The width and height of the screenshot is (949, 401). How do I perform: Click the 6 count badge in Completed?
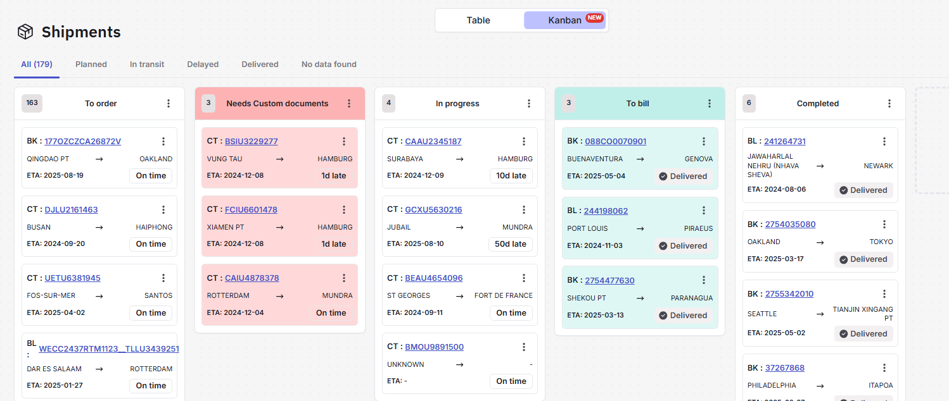pyautogui.click(x=749, y=103)
